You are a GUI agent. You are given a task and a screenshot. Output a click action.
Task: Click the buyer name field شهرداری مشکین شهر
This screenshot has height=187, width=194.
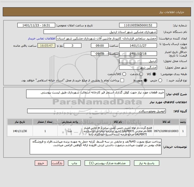point(100,32)
